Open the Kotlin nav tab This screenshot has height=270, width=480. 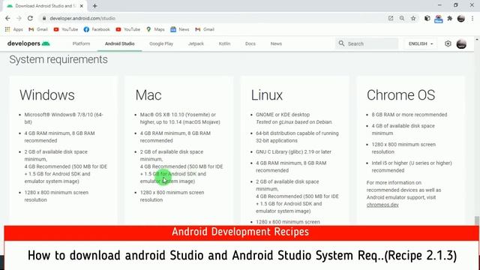tap(224, 43)
